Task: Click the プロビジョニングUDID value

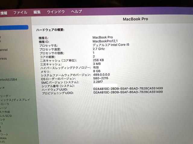Action: (128, 92)
